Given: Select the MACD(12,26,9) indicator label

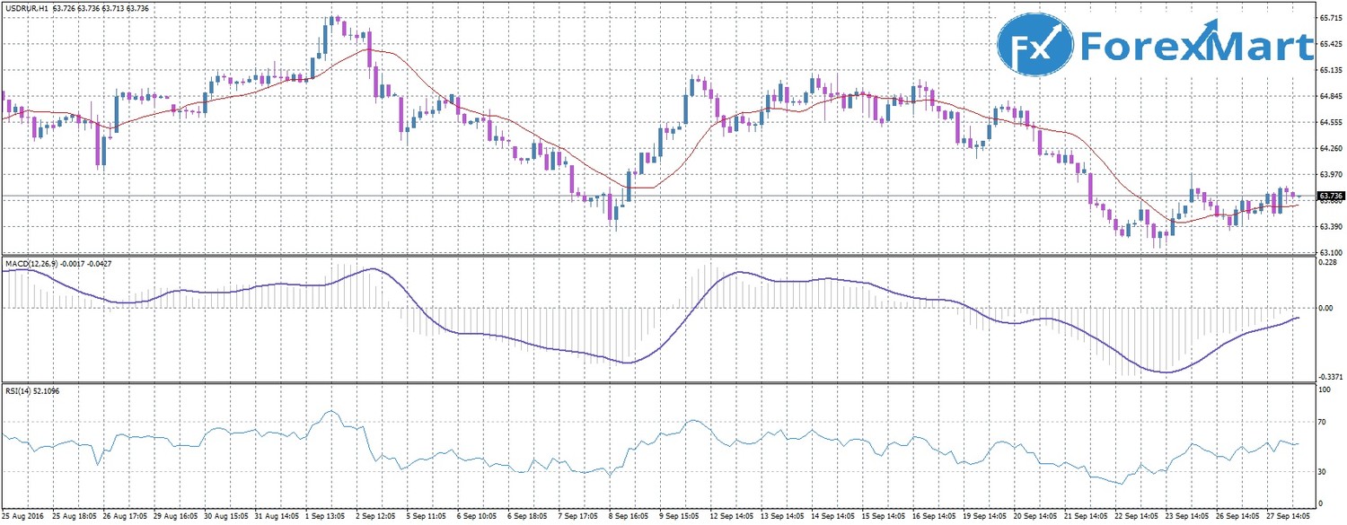Looking at the screenshot, I should (32, 264).
